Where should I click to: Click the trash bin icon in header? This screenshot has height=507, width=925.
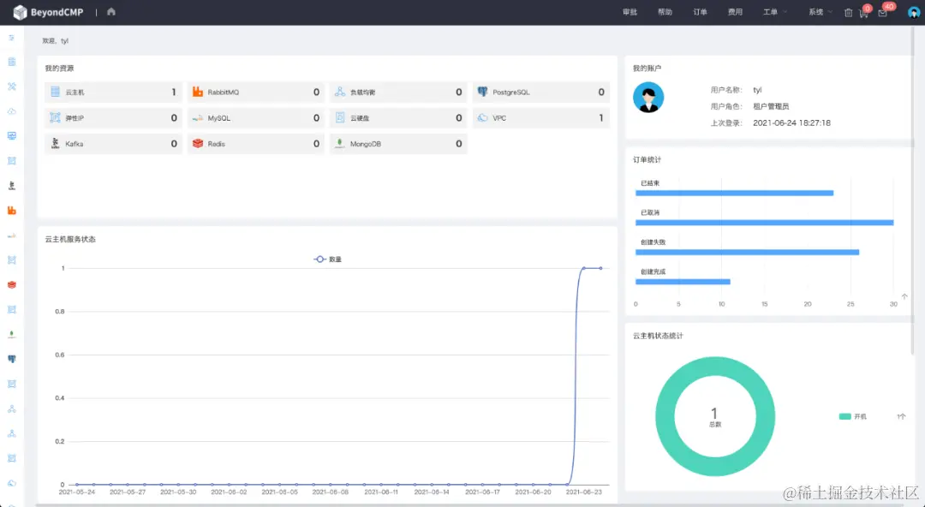[x=848, y=12]
